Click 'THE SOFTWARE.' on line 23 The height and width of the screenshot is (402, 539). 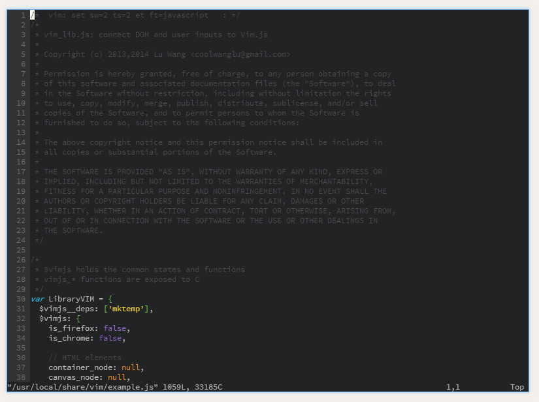[x=73, y=230]
